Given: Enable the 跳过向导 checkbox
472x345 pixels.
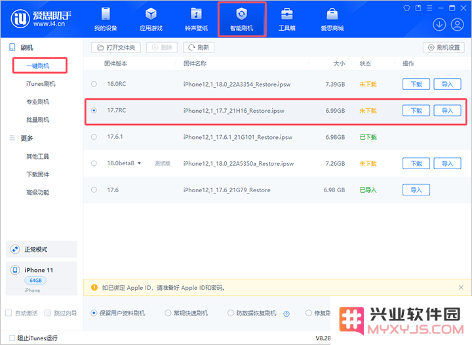Looking at the screenshot, I should point(48,313).
